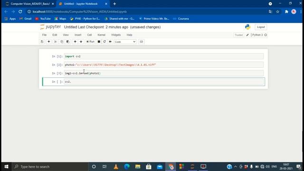The width and height of the screenshot is (304, 171).
Task: Move selected cell down arrow
Action: pyautogui.click(x=81, y=42)
